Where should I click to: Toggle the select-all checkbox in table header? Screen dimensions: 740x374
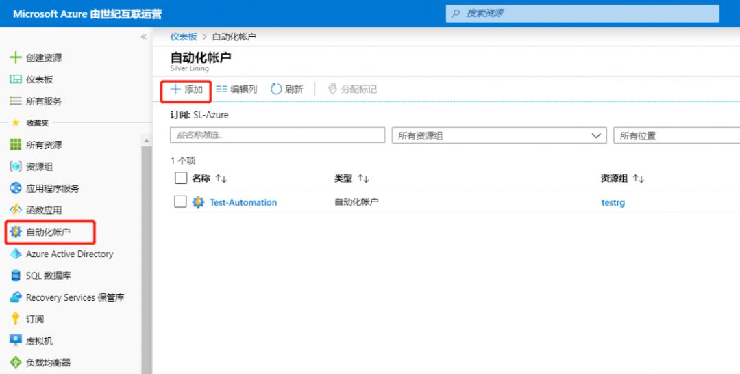(x=181, y=178)
